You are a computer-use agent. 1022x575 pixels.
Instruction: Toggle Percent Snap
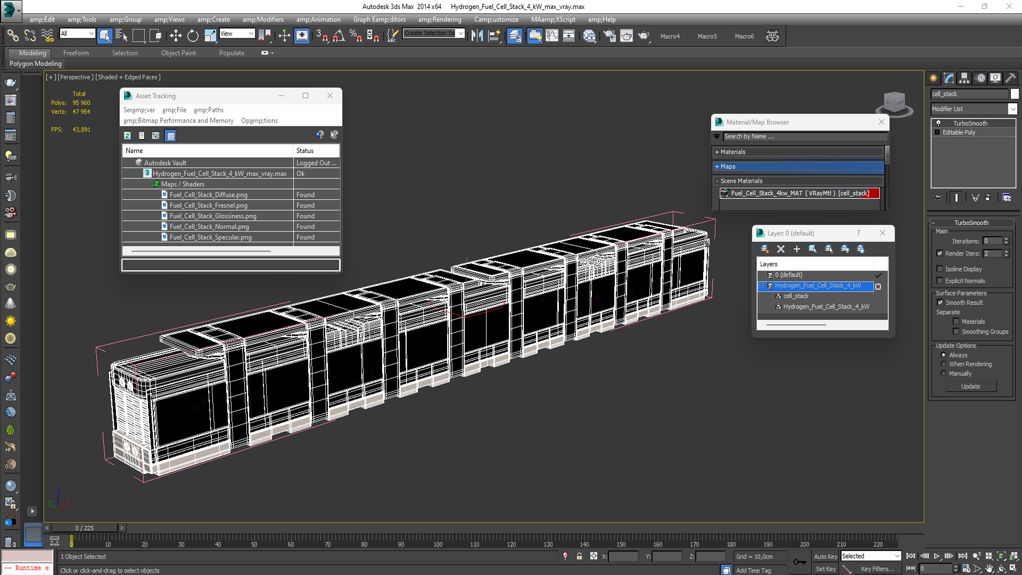356,36
